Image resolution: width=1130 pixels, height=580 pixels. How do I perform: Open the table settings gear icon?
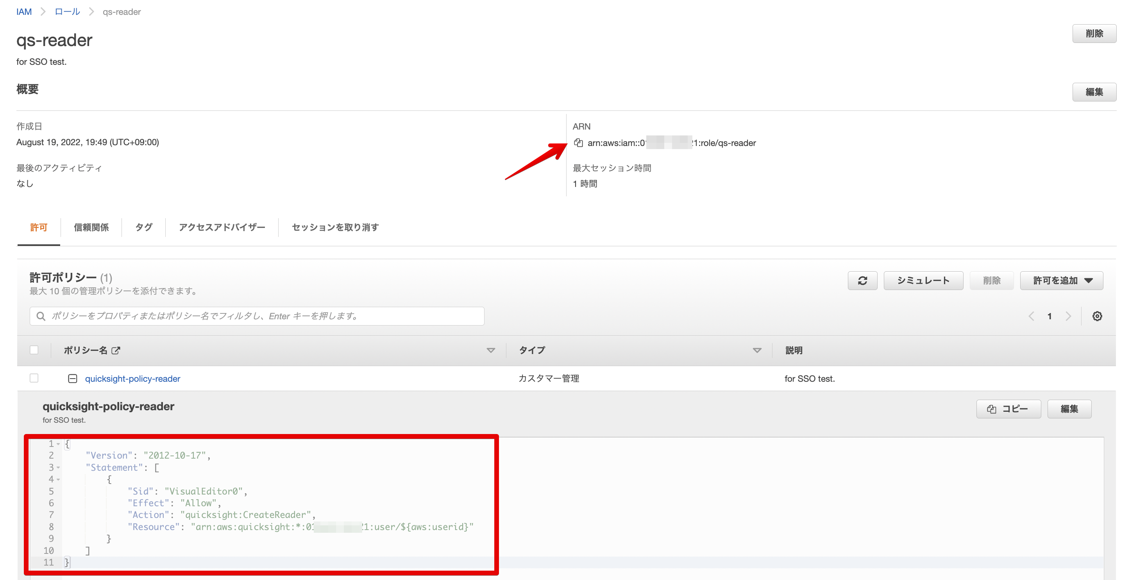[x=1097, y=316]
